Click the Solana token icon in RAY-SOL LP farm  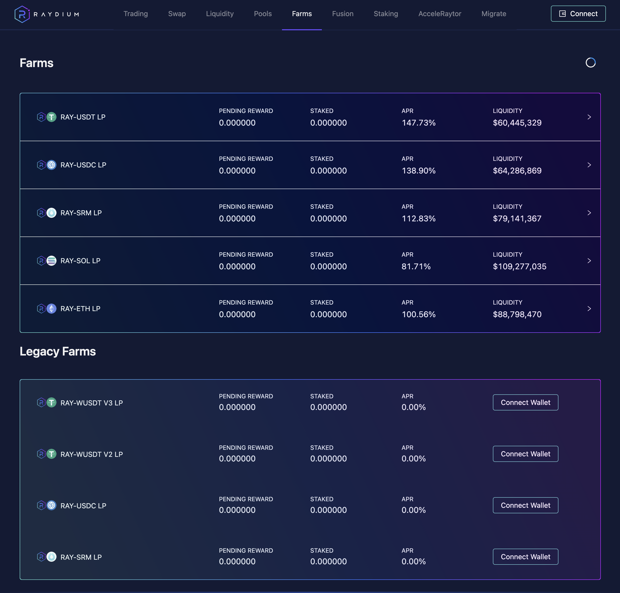[51, 261]
